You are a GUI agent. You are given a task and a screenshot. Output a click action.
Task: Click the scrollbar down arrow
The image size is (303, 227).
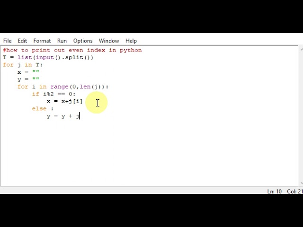(x=301, y=183)
